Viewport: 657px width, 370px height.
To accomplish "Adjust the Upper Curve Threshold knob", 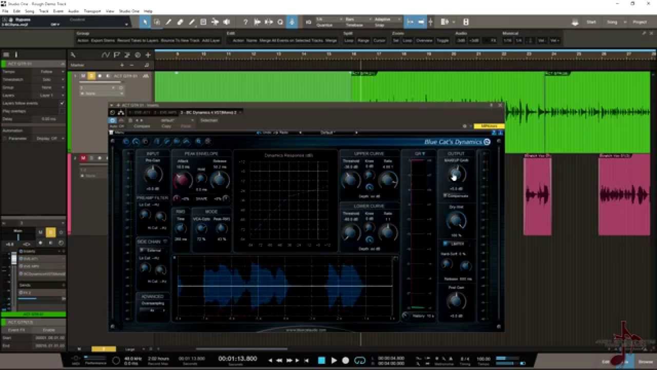I will [x=351, y=179].
